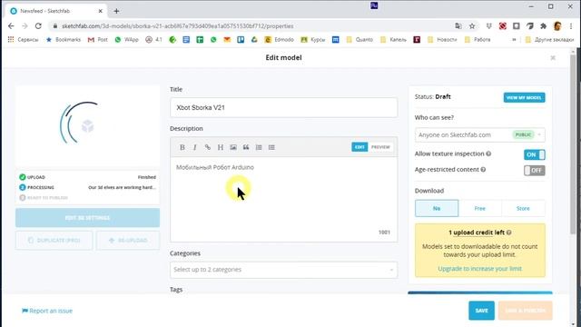Click the Save button
This screenshot has width=581, height=327.
coord(481,311)
